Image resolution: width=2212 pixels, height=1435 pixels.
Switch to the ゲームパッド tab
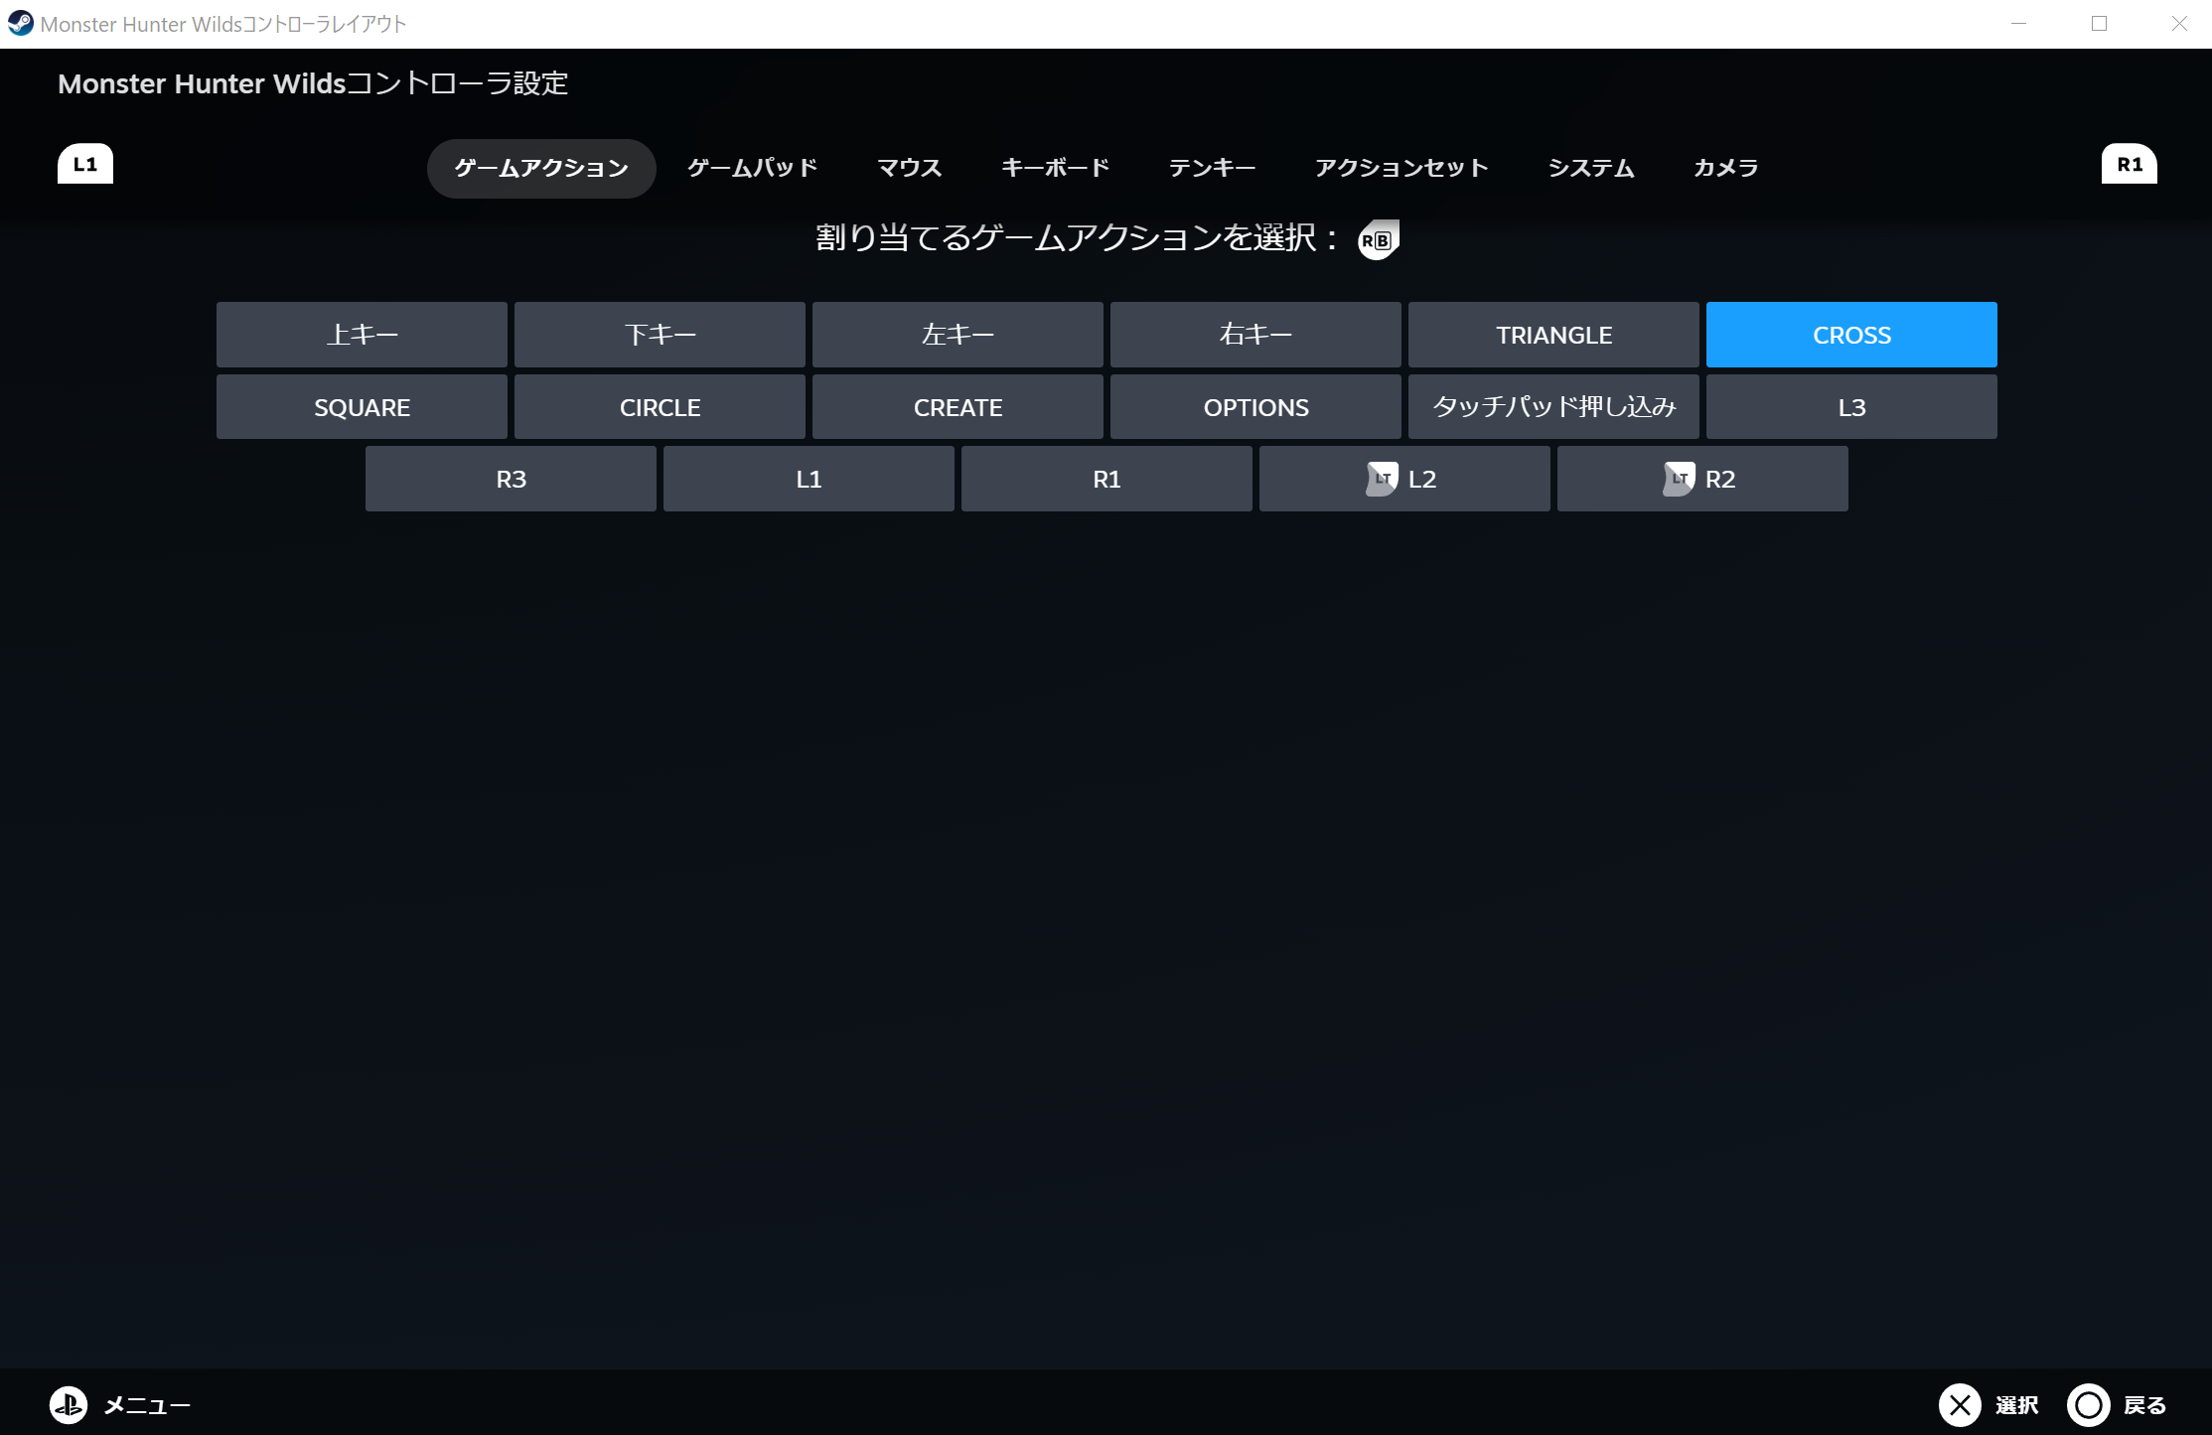(753, 168)
